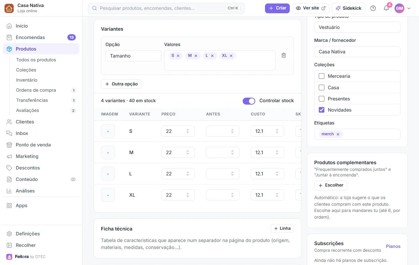Check the Mercearia collection checkbox

[x=322, y=76]
